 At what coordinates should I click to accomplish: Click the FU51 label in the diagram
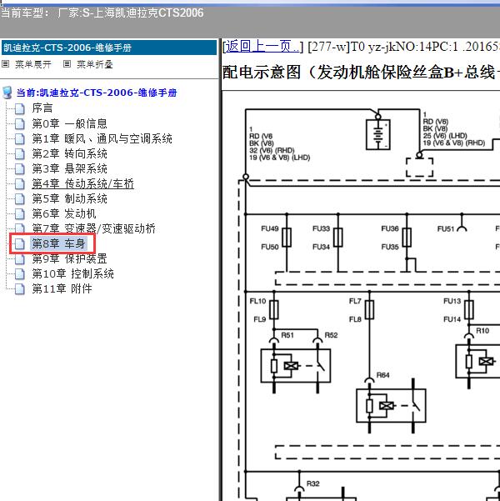[446, 228]
